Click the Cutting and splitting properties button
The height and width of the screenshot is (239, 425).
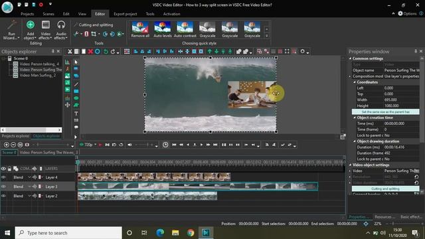click(385, 189)
